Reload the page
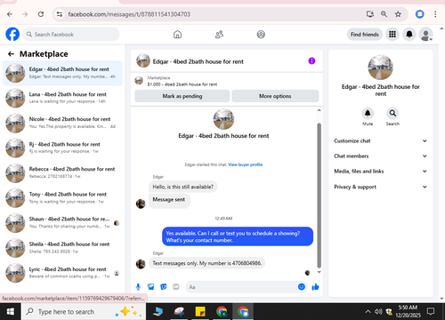Screen dimensions: 445x320 click(x=41, y=14)
